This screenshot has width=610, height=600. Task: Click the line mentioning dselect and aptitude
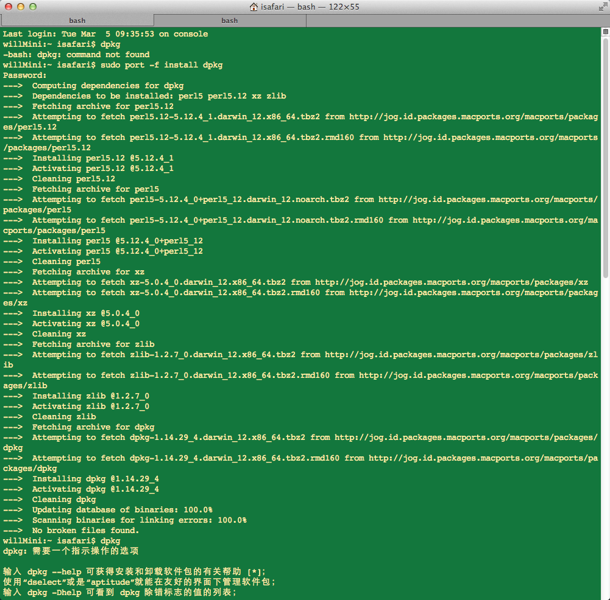click(140, 582)
